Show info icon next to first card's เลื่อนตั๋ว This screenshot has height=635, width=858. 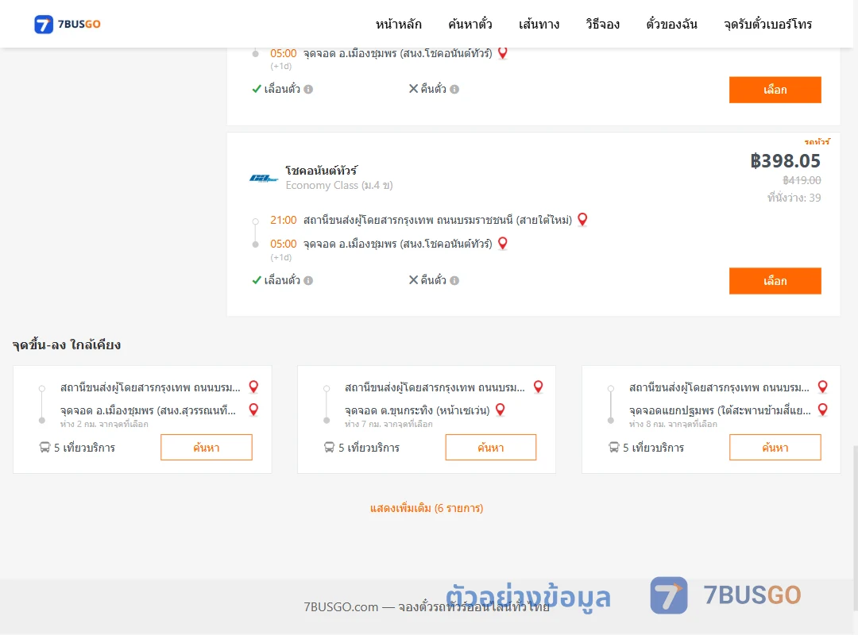[308, 89]
